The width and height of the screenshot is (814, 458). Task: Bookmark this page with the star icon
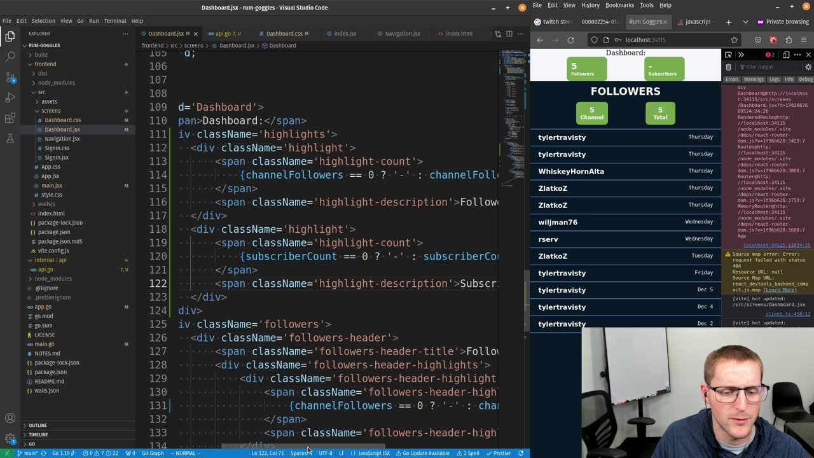coord(734,39)
